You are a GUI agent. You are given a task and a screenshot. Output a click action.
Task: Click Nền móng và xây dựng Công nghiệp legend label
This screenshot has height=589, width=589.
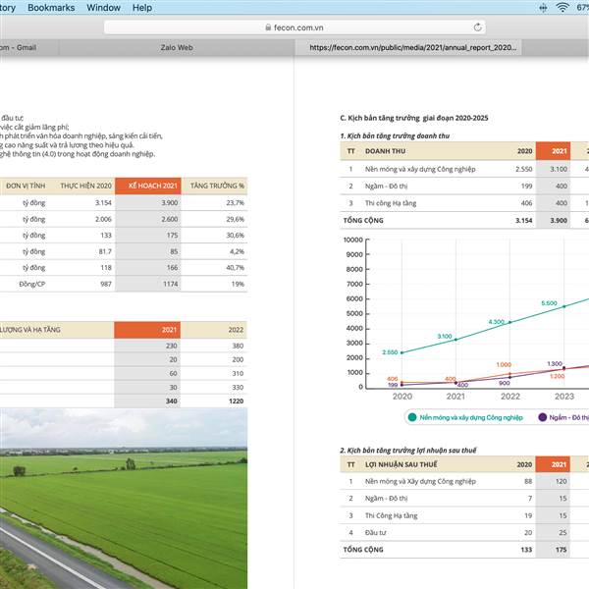[x=471, y=418]
